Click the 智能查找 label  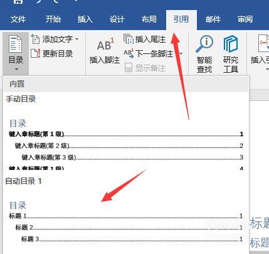(204, 65)
